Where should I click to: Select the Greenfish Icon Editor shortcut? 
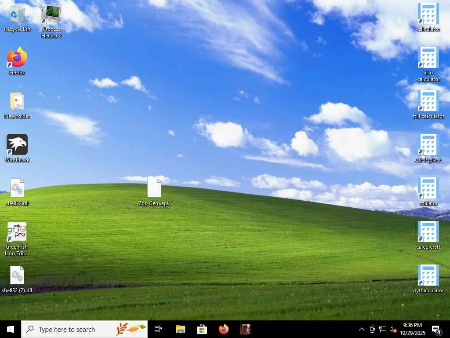[17, 239]
